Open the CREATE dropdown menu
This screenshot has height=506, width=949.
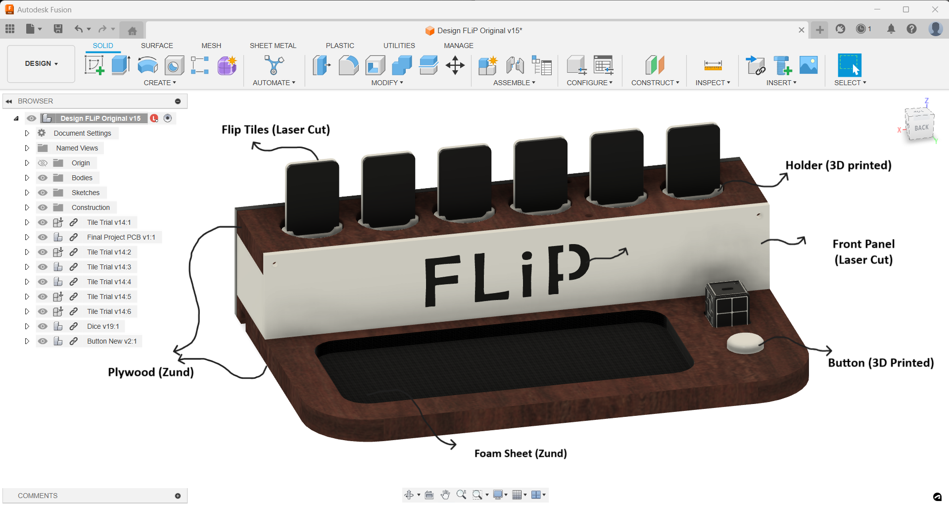click(x=160, y=83)
